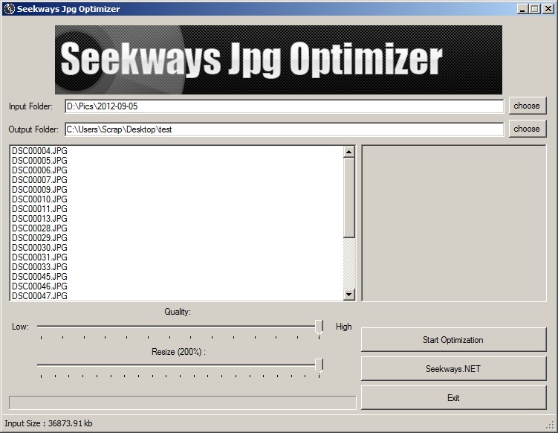This screenshot has height=433, width=558.
Task: Click the Seekways app icon in title bar
Action: 9,9
